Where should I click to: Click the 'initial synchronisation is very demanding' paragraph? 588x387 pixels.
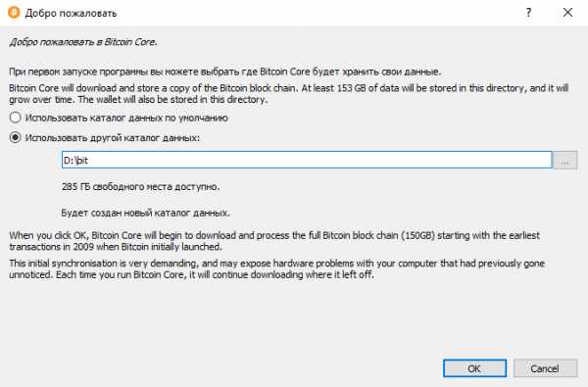click(x=276, y=268)
